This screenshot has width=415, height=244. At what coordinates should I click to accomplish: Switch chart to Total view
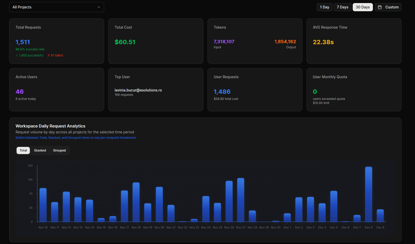[x=23, y=150]
